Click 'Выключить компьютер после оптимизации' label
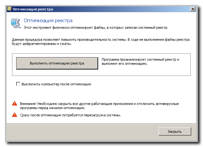This screenshot has width=203, height=147. 56,84
